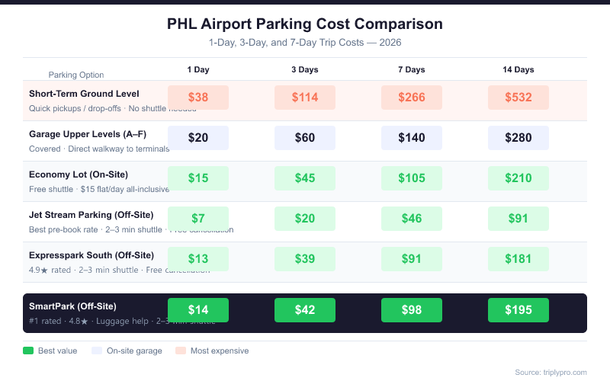
Task: Click the SmartPark $195 fourteen-day price
Action: 518,310
